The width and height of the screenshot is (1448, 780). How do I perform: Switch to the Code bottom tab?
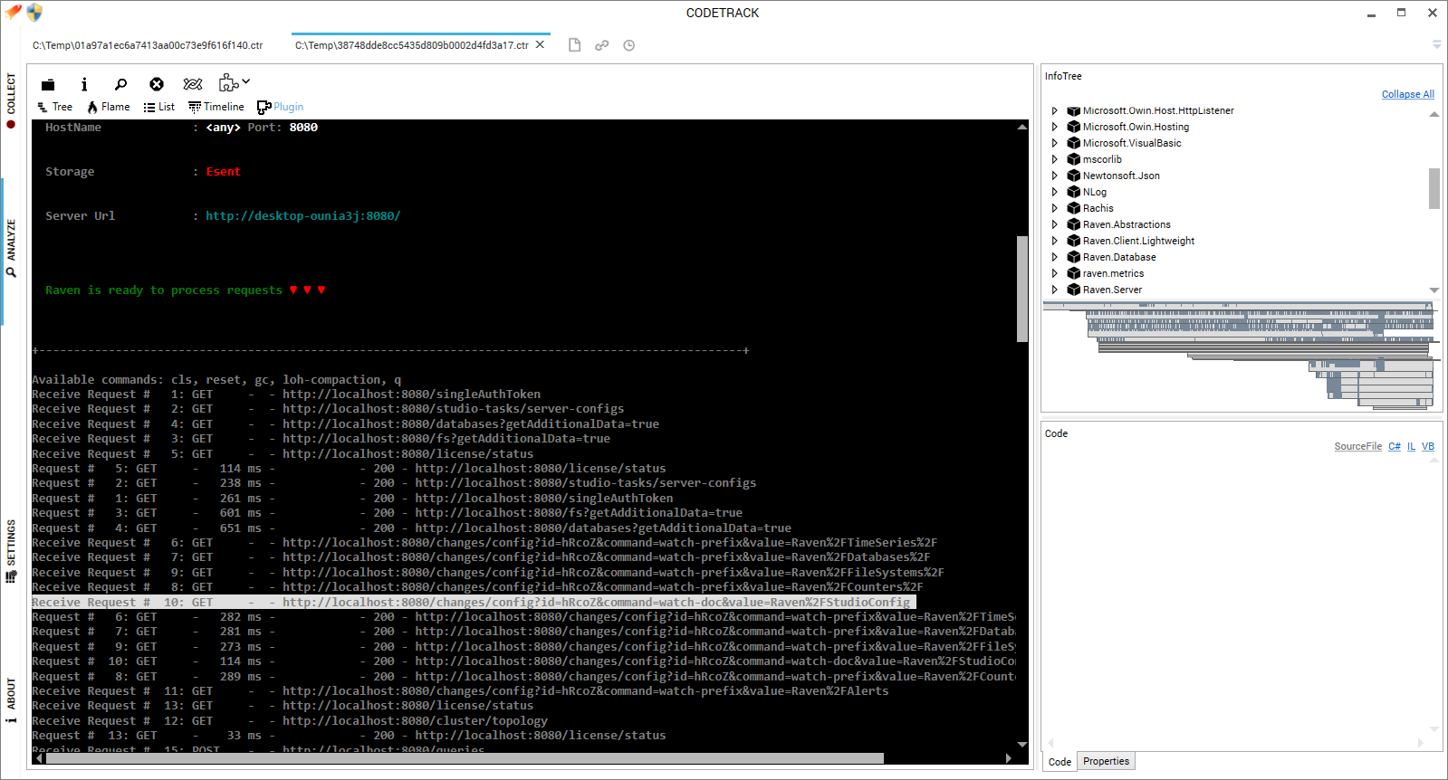(1060, 762)
